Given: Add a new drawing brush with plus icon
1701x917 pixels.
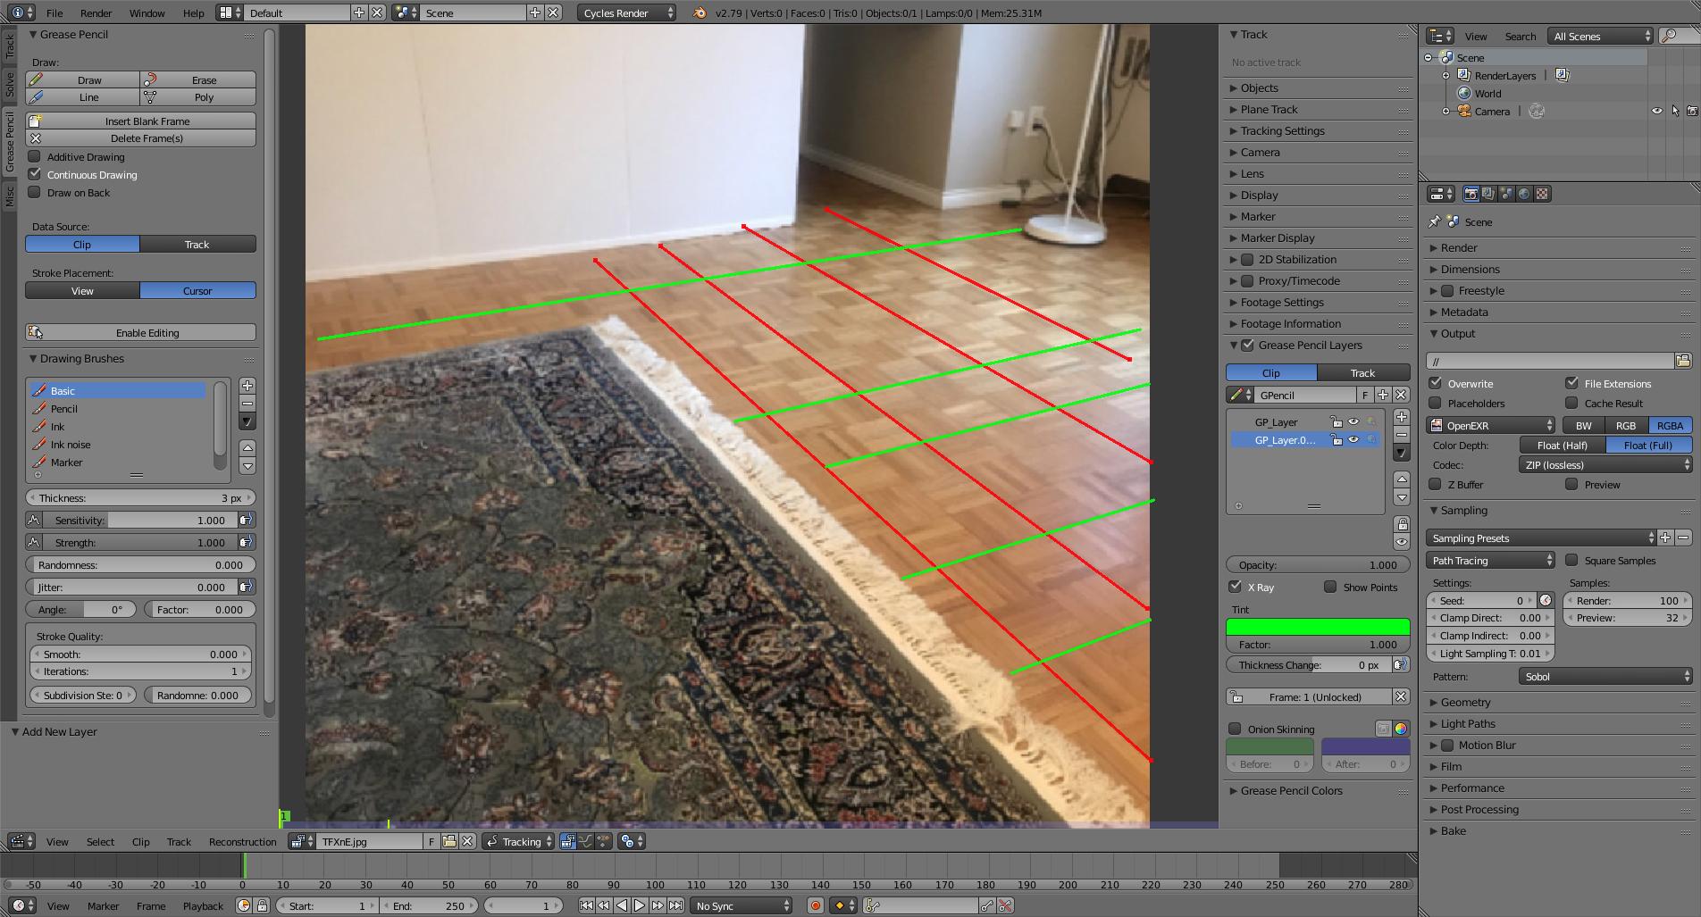Looking at the screenshot, I should click(247, 386).
